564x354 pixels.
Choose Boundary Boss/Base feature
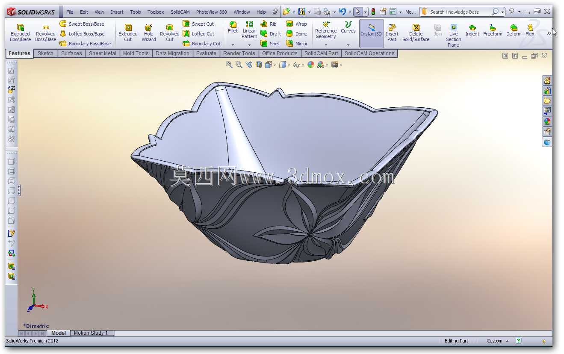coord(85,44)
